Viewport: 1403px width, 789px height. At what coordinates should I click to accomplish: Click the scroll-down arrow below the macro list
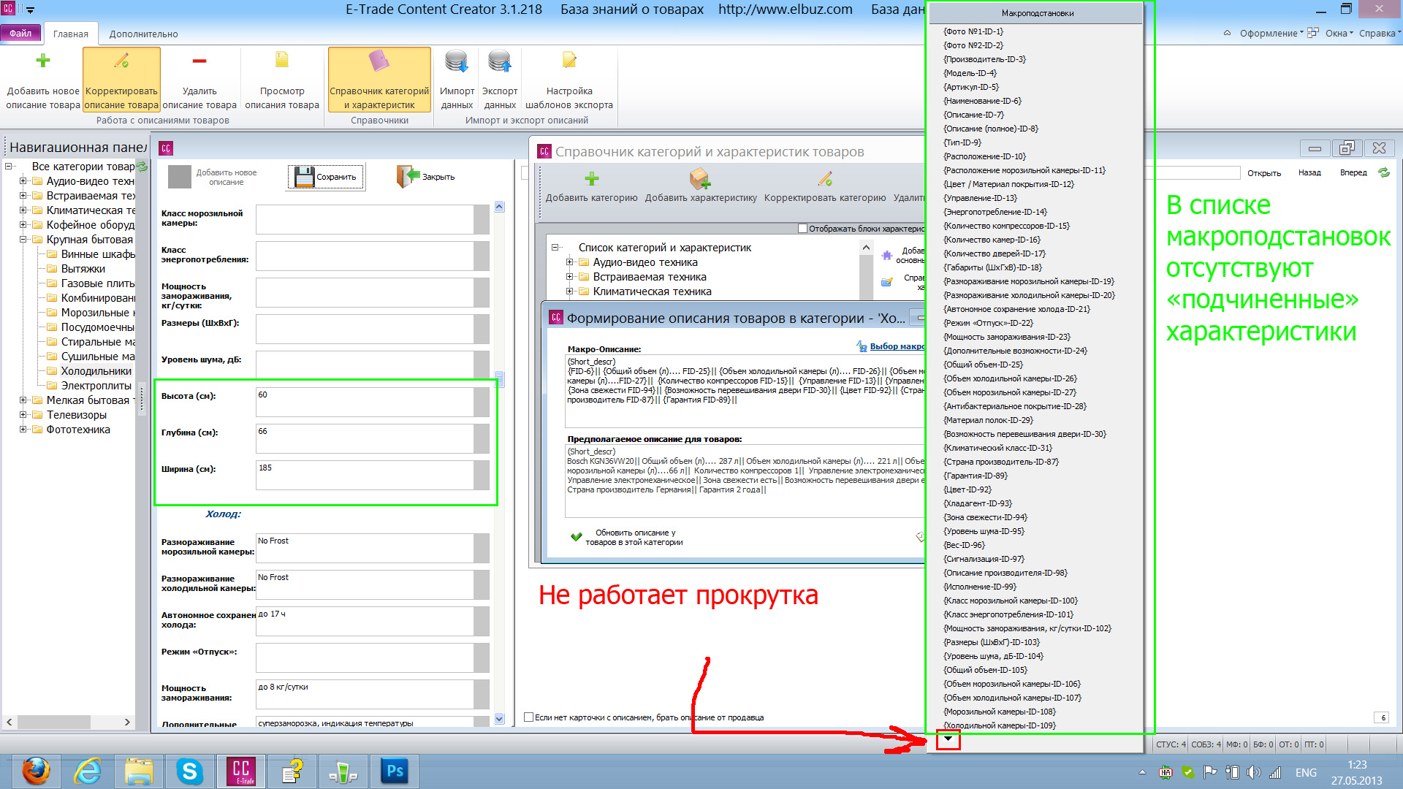click(x=948, y=739)
